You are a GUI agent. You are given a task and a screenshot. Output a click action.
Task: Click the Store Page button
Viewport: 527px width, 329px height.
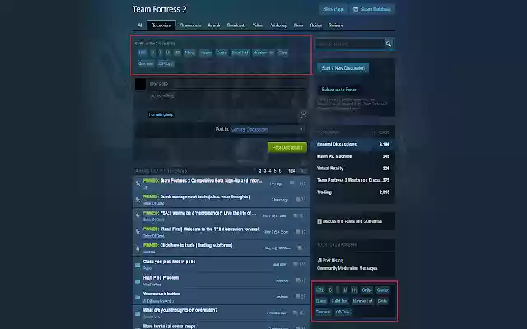tap(333, 9)
